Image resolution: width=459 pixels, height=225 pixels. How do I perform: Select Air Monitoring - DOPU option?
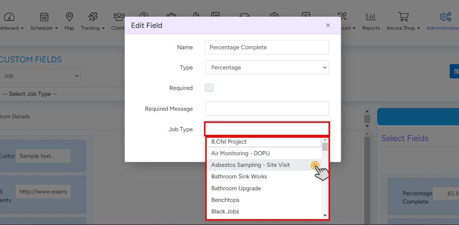[240, 153]
